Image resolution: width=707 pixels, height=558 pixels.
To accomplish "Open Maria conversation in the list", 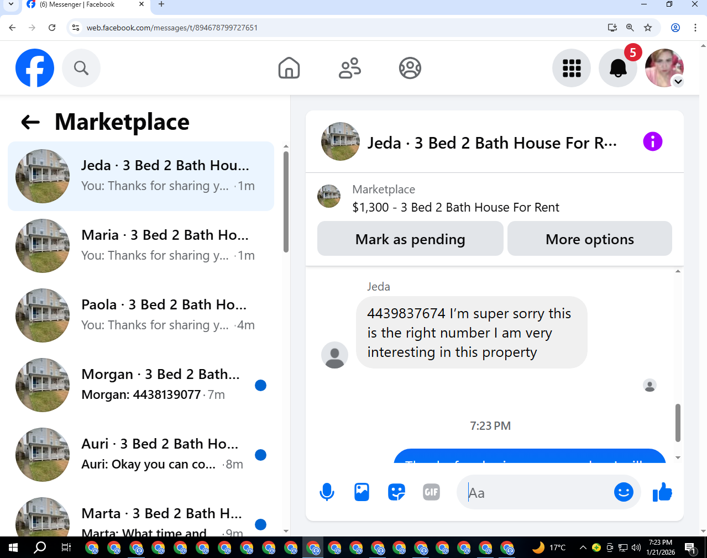I will point(141,246).
